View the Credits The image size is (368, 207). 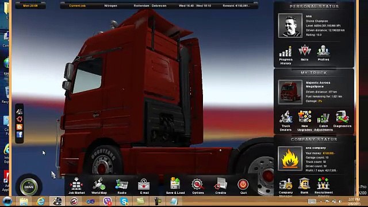pyautogui.click(x=221, y=186)
